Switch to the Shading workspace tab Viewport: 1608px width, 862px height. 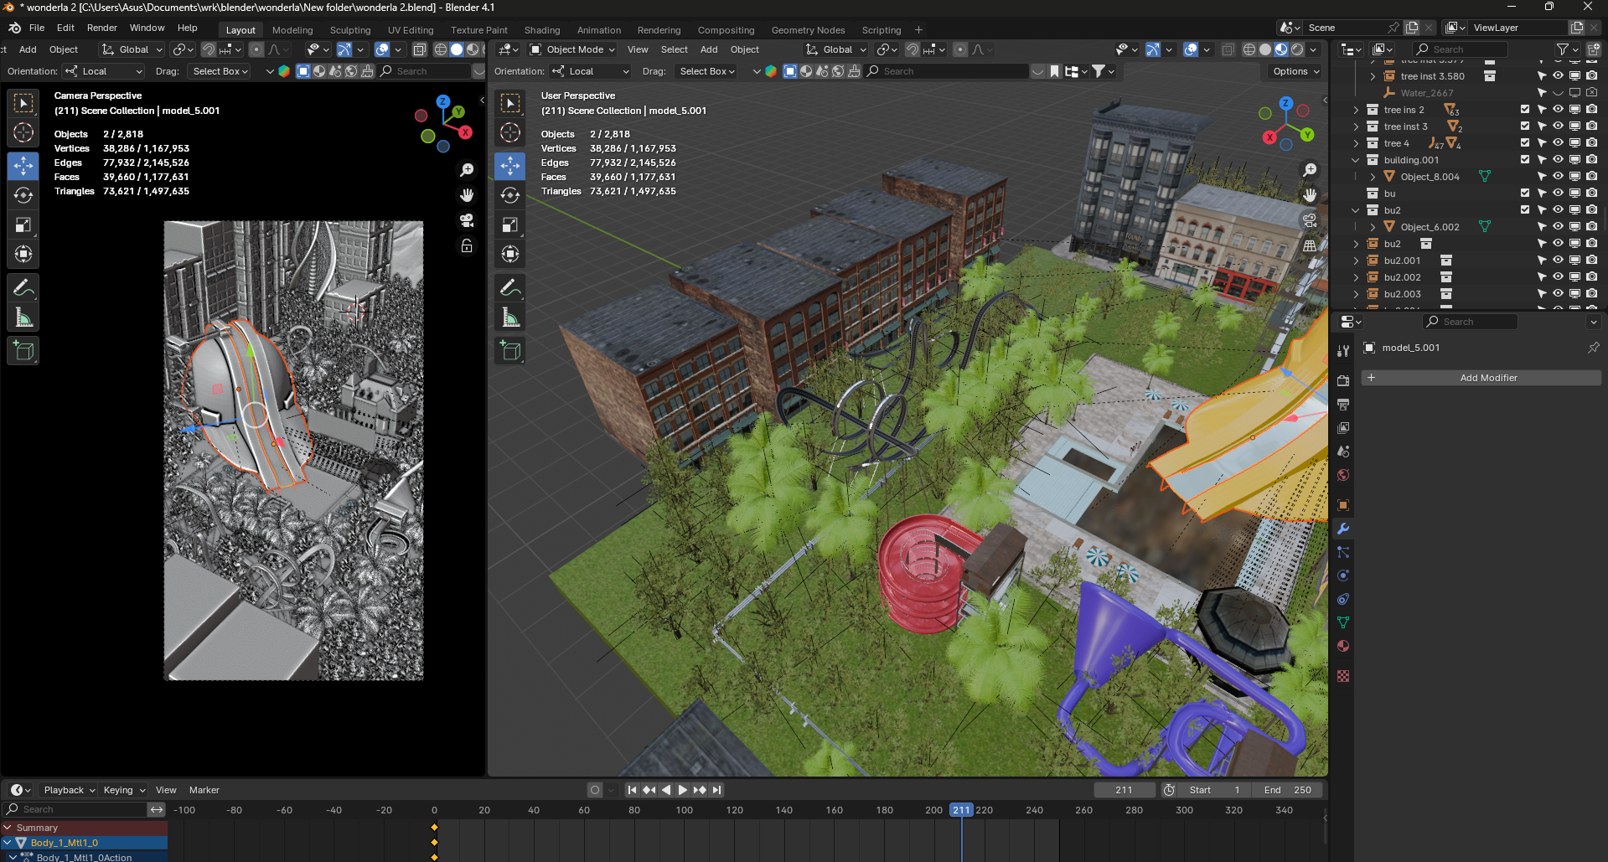[x=542, y=30]
